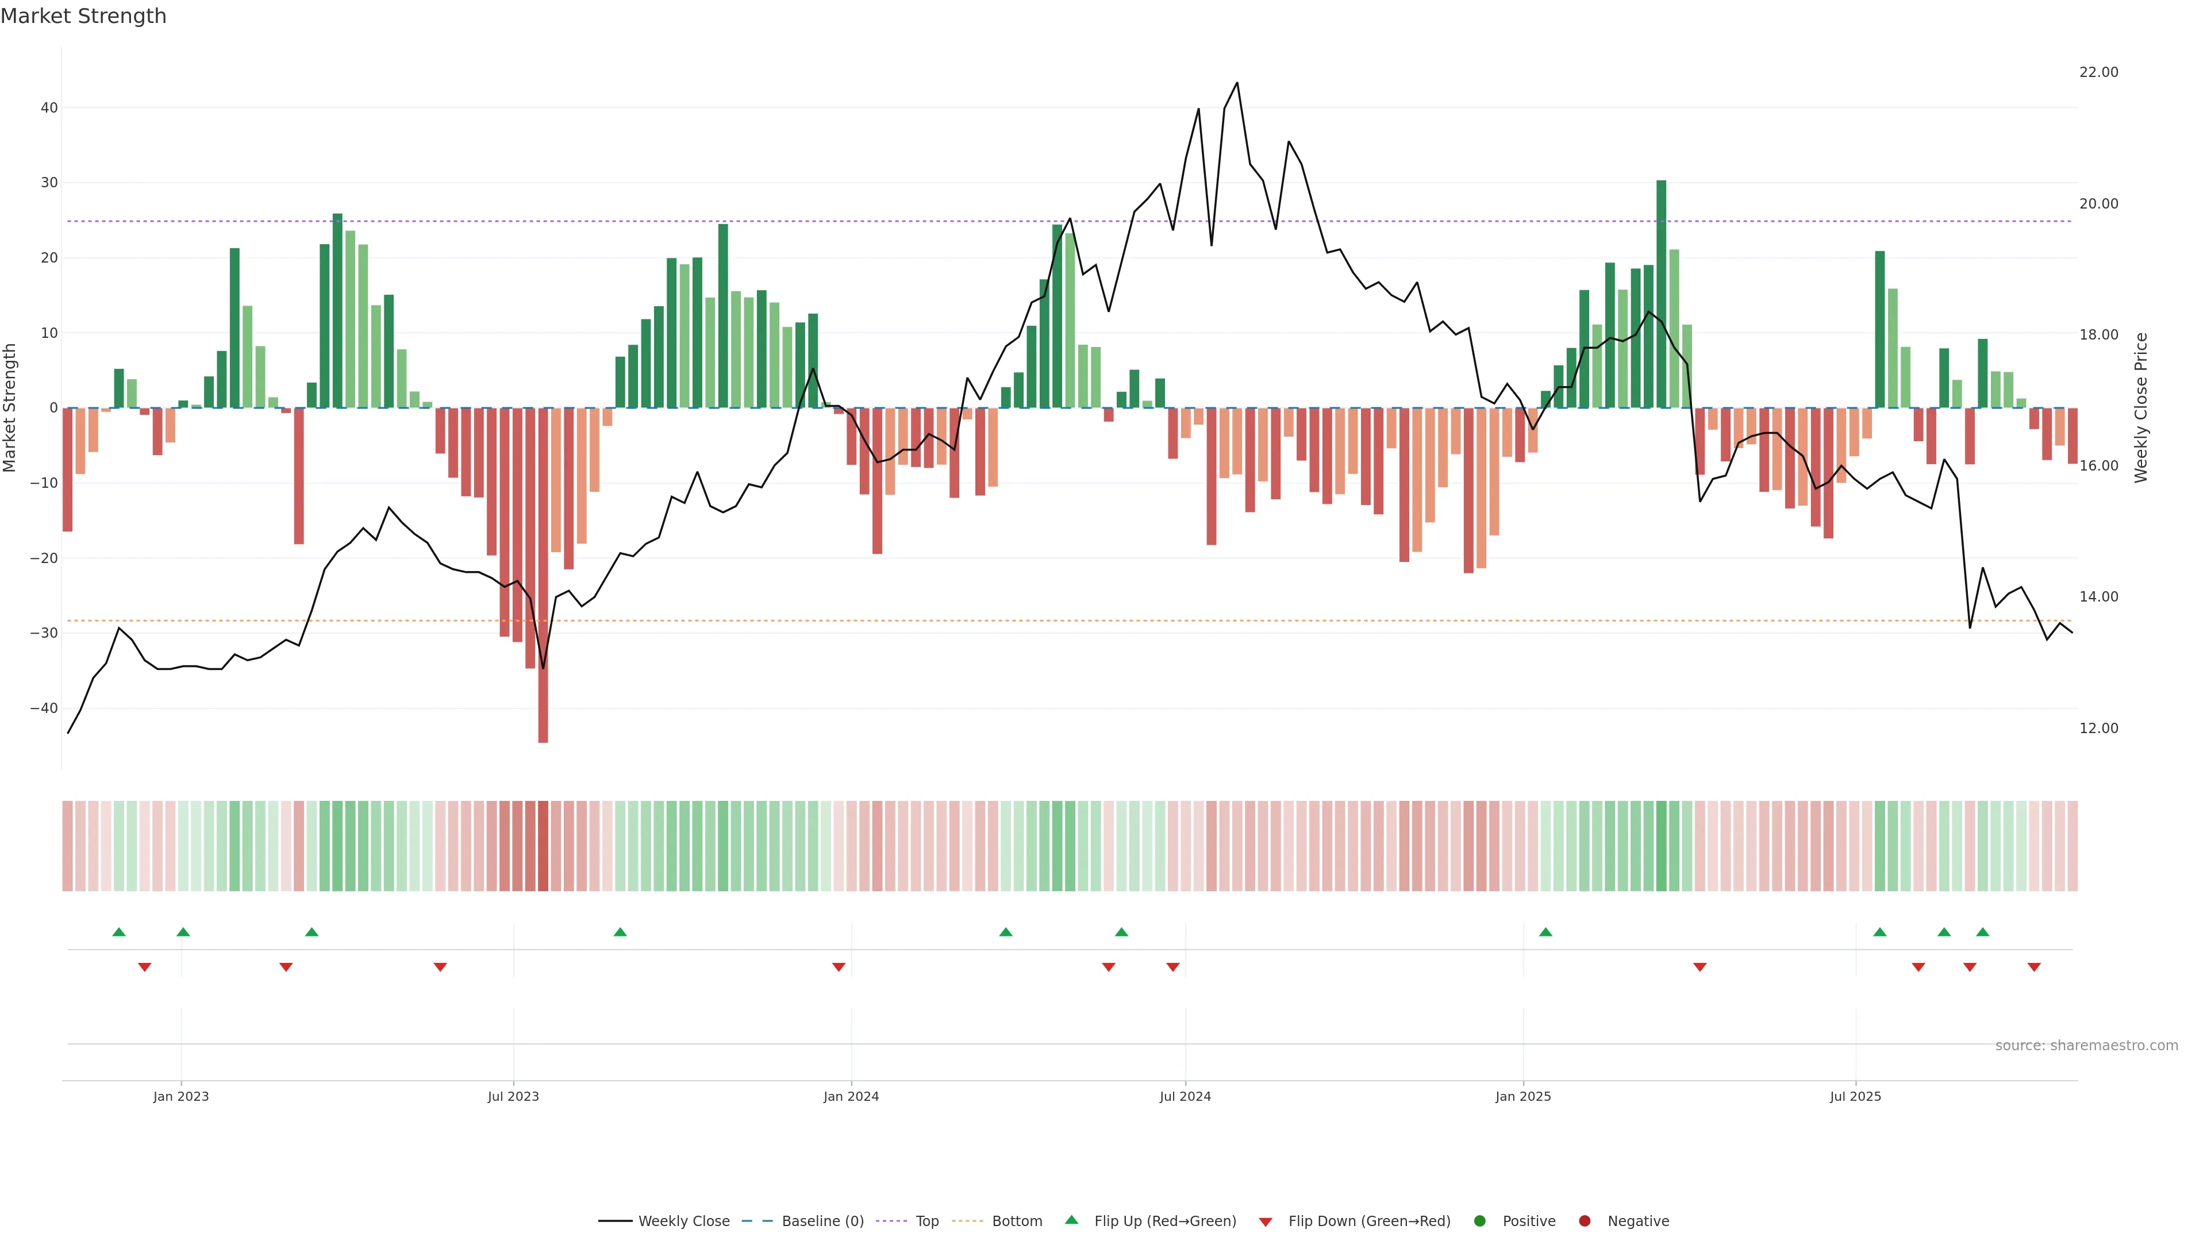Click the last red flip-down triangle marker
2207x1241 pixels.
coord(2034,967)
